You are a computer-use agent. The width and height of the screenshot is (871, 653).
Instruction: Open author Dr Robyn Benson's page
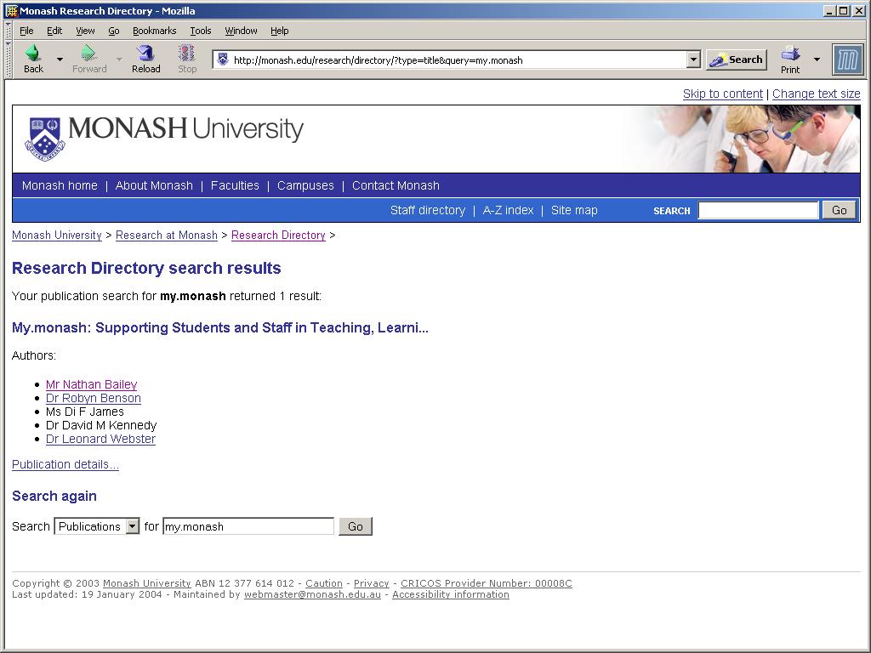94,398
